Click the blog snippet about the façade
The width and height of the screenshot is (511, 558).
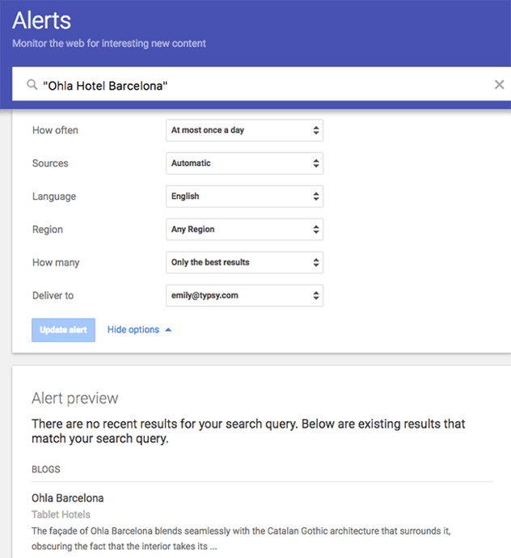click(x=241, y=539)
